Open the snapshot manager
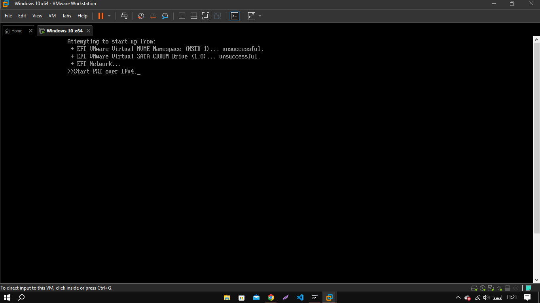540x303 pixels. coord(165,16)
